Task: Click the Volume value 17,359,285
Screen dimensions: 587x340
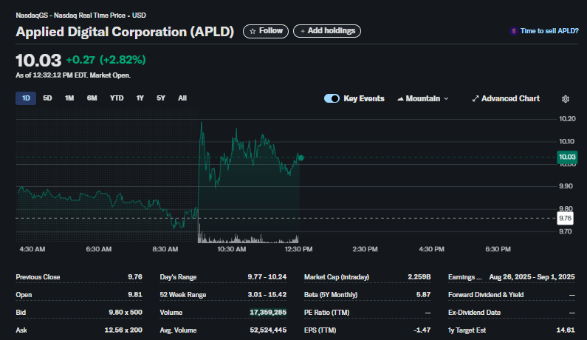Action: [x=268, y=312]
